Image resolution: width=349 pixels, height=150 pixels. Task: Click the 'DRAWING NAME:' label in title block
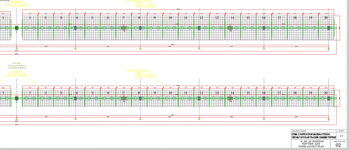tap(299, 131)
